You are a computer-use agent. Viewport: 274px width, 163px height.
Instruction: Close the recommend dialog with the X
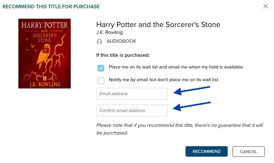tap(266, 6)
